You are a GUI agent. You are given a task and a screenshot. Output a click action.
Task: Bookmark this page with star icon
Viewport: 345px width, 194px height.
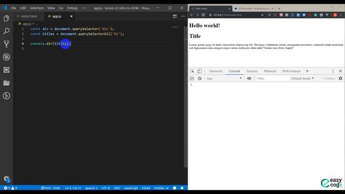263,15
